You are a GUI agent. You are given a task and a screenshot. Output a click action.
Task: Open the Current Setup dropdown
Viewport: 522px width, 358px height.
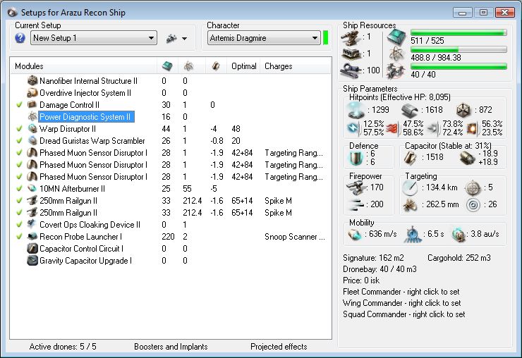point(94,38)
